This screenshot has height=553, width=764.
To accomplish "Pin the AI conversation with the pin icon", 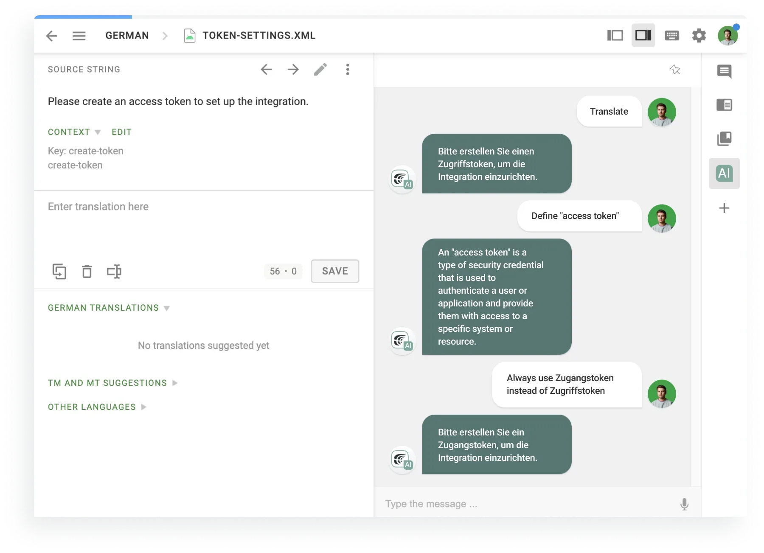I will (675, 70).
